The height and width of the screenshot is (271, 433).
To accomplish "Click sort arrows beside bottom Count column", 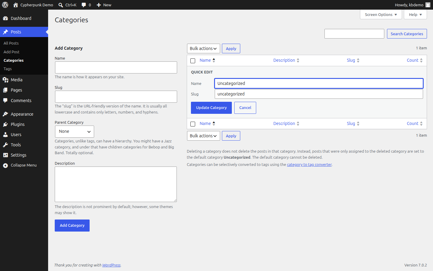I will [421, 123].
